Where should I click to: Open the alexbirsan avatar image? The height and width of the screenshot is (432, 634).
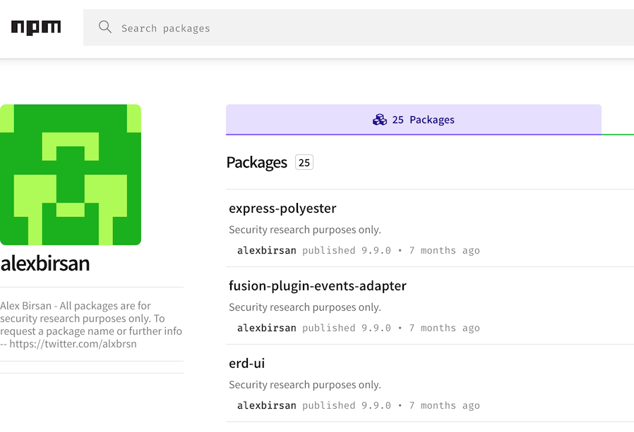pyautogui.click(x=71, y=175)
